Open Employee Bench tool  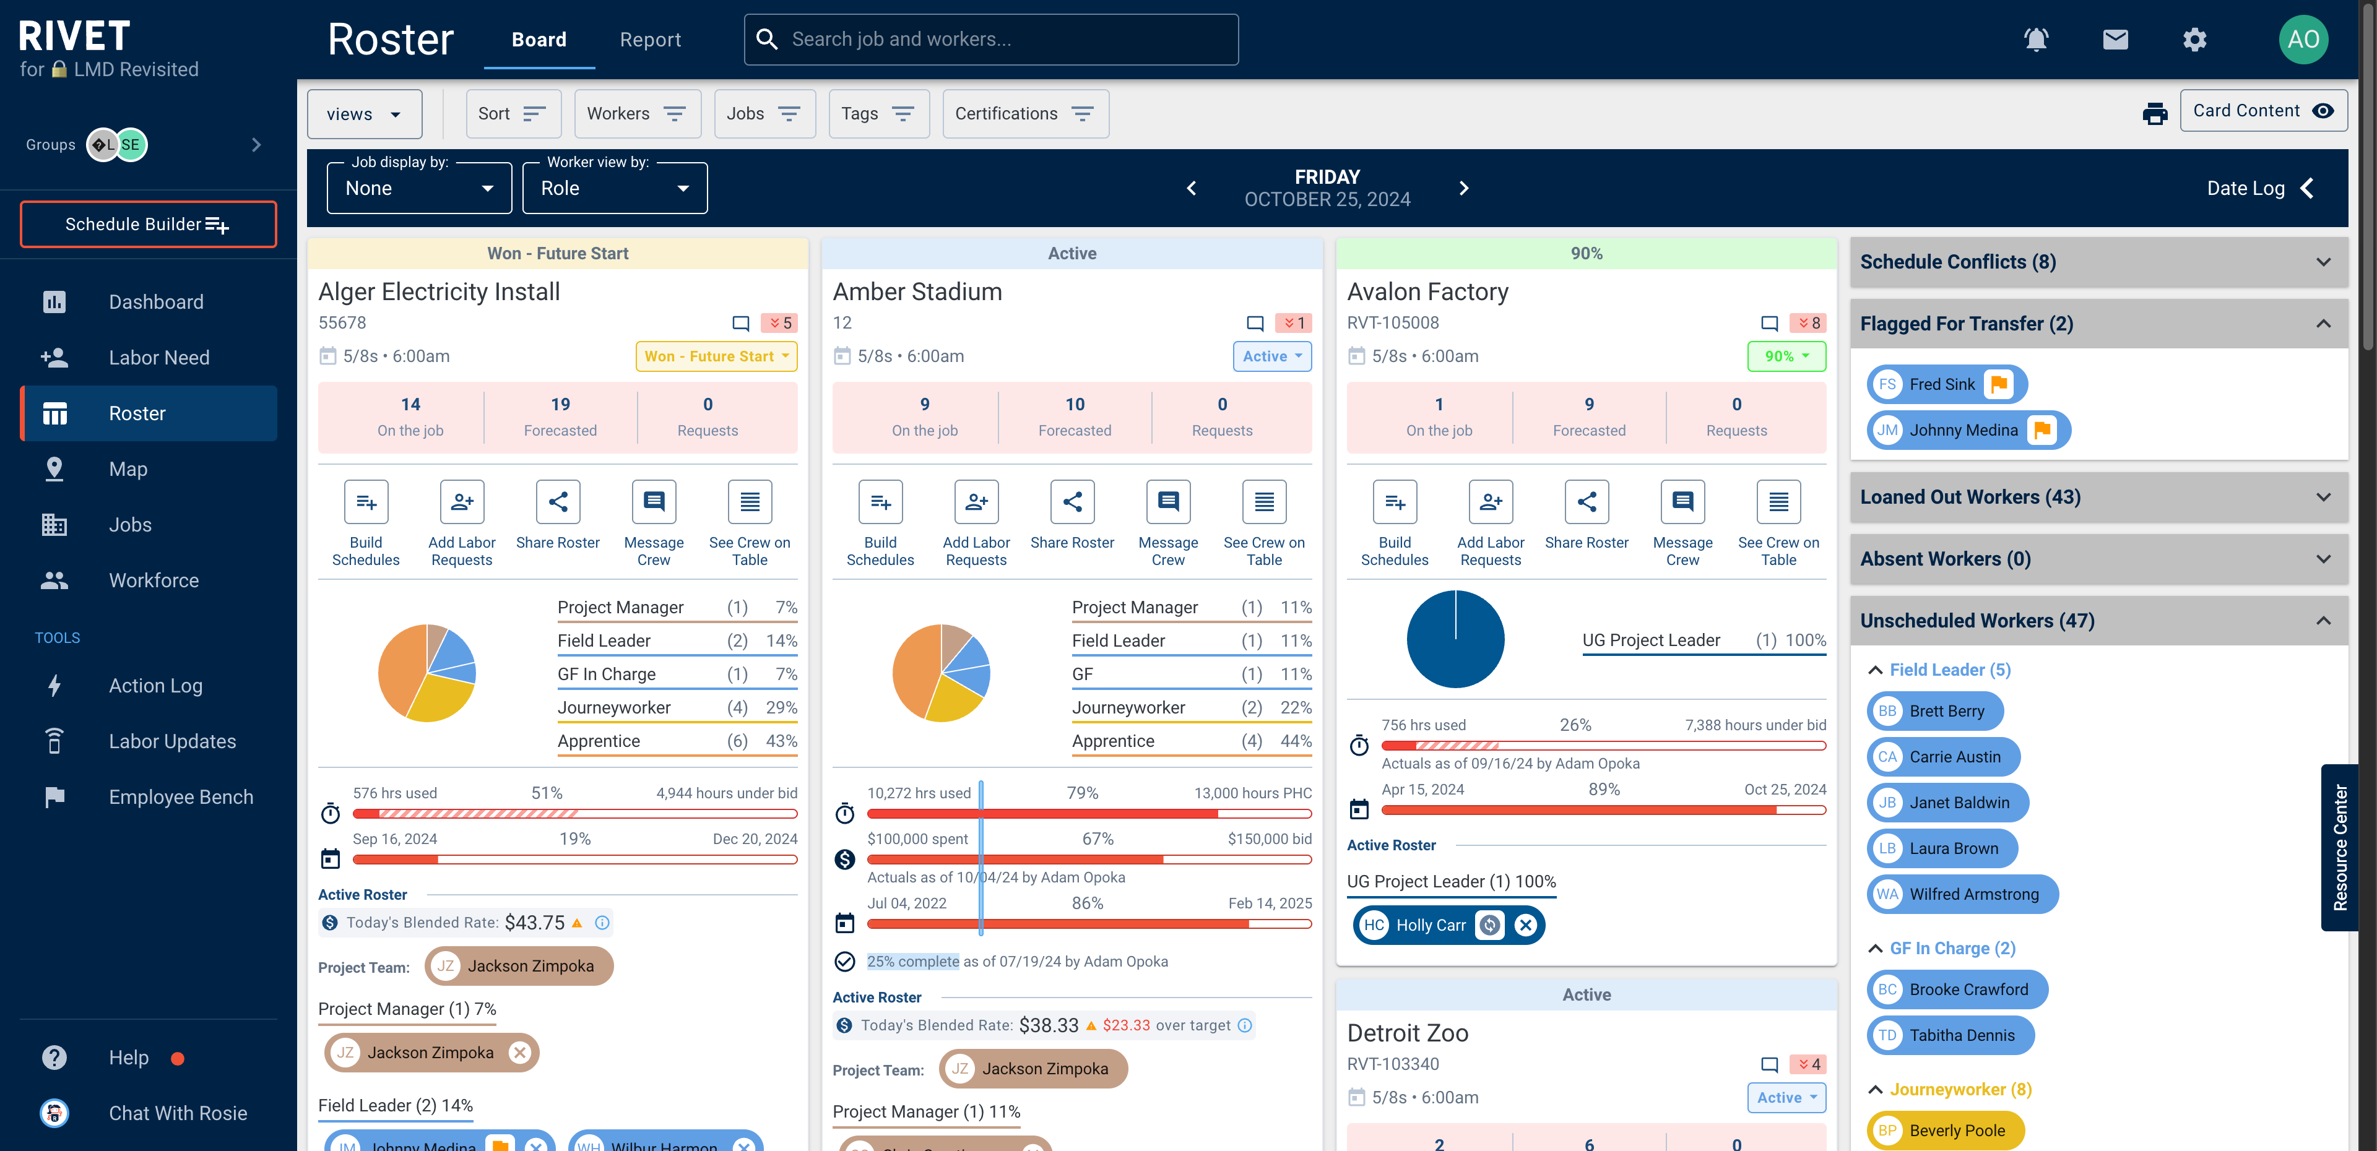click(149, 797)
